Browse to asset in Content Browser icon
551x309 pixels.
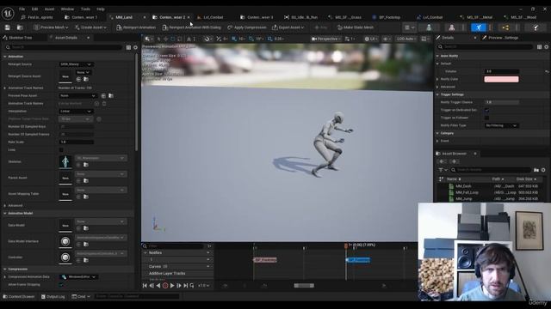(x=20, y=27)
